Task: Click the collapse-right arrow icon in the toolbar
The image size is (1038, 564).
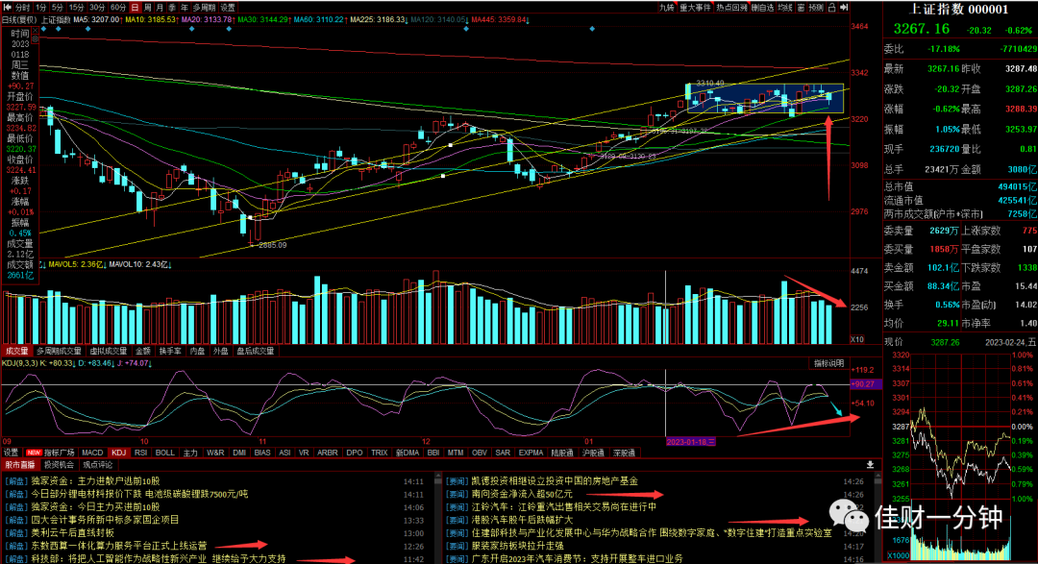Action: click(x=844, y=8)
